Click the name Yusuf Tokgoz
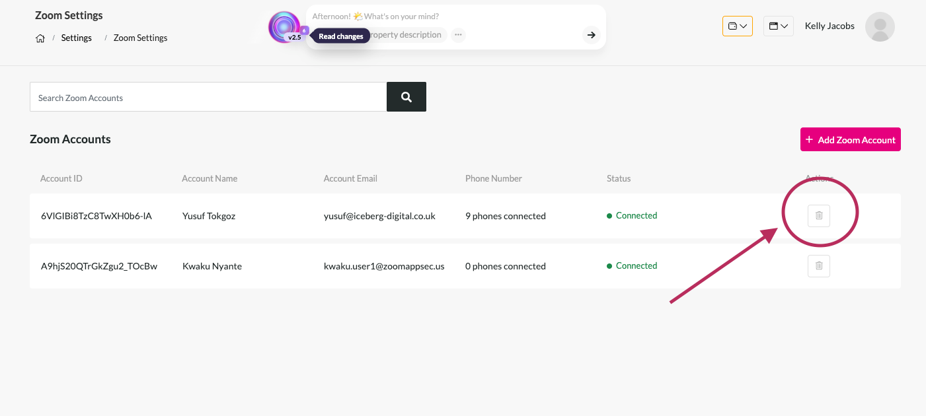This screenshot has height=416, width=926. coord(209,216)
